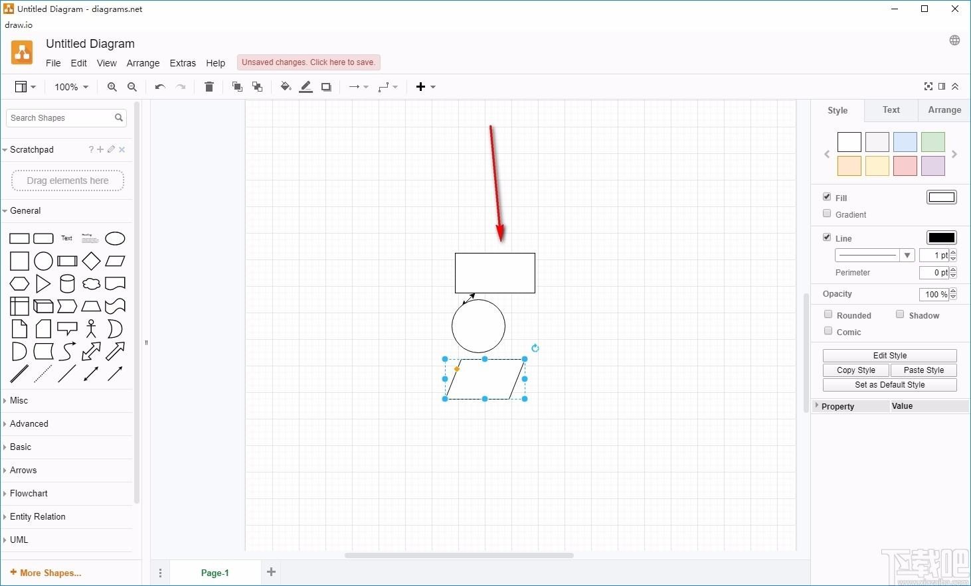Delete selection with the trash icon
This screenshot has width=971, height=586.
pos(209,87)
